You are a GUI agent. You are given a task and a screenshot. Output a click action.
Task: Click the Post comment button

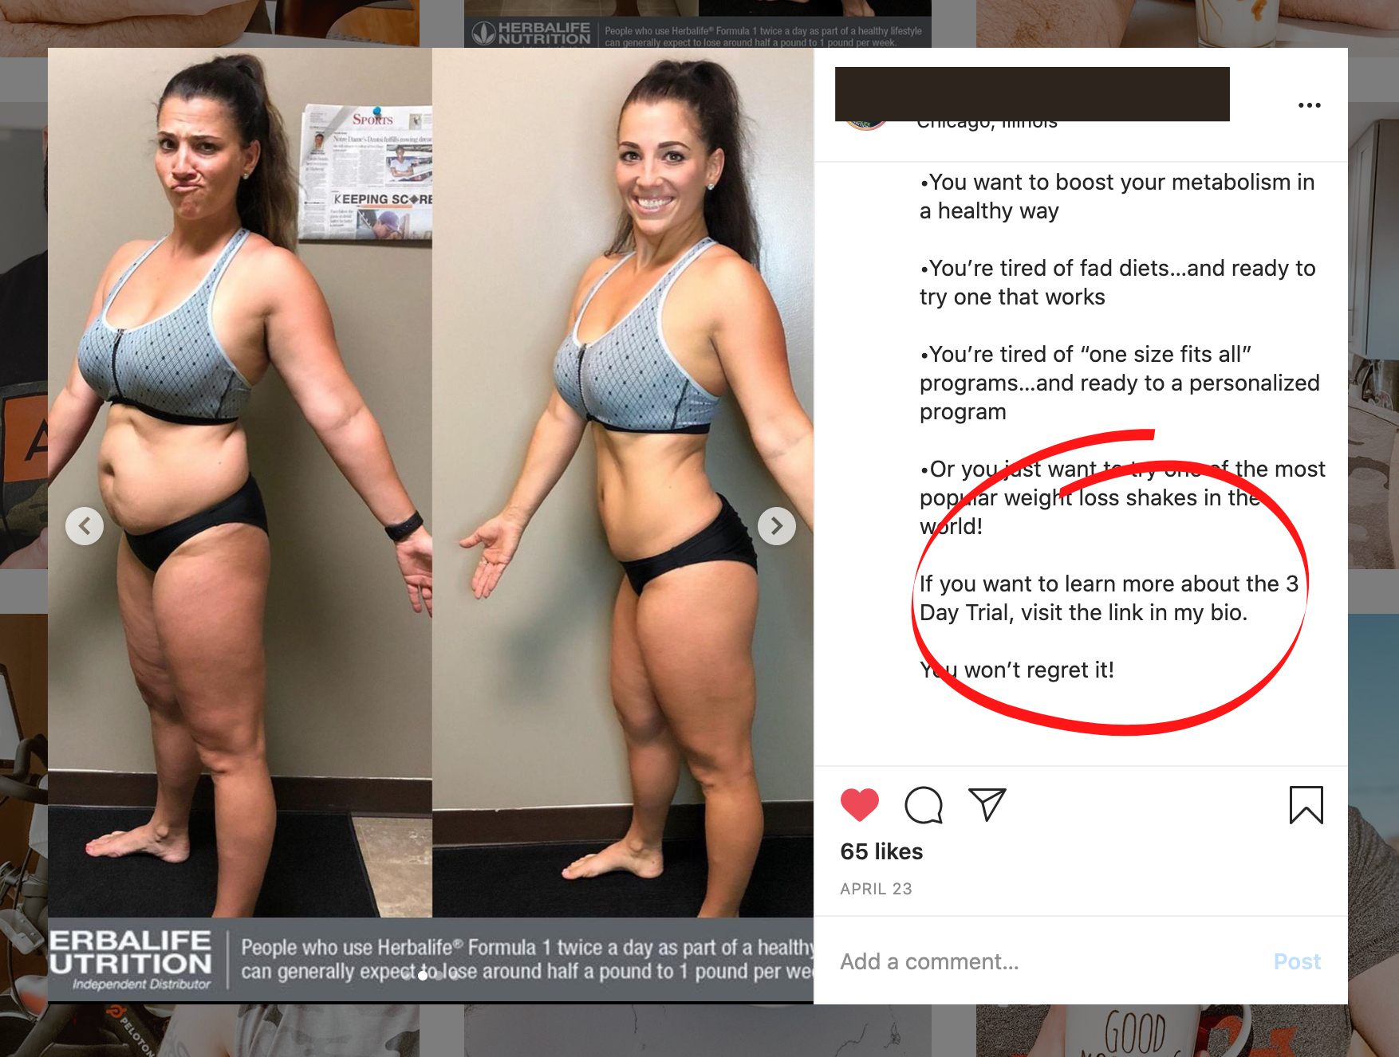1297,961
